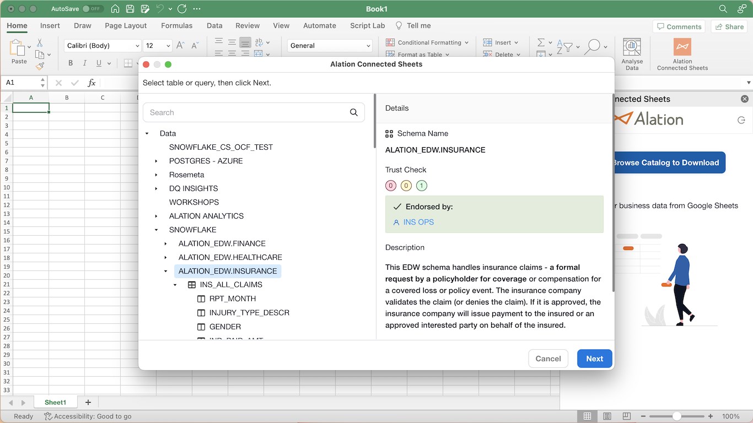
Task: Click the Bold formatting icon
Action: click(x=71, y=63)
